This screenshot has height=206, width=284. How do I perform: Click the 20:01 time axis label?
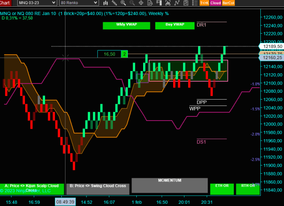pos(184,202)
